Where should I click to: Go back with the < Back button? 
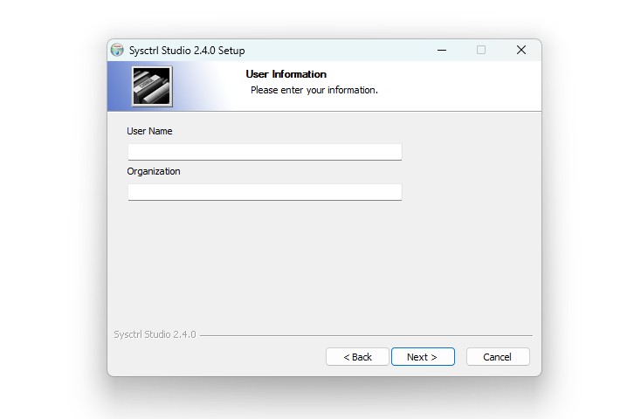(357, 356)
